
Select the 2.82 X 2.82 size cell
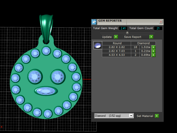click(117, 47)
